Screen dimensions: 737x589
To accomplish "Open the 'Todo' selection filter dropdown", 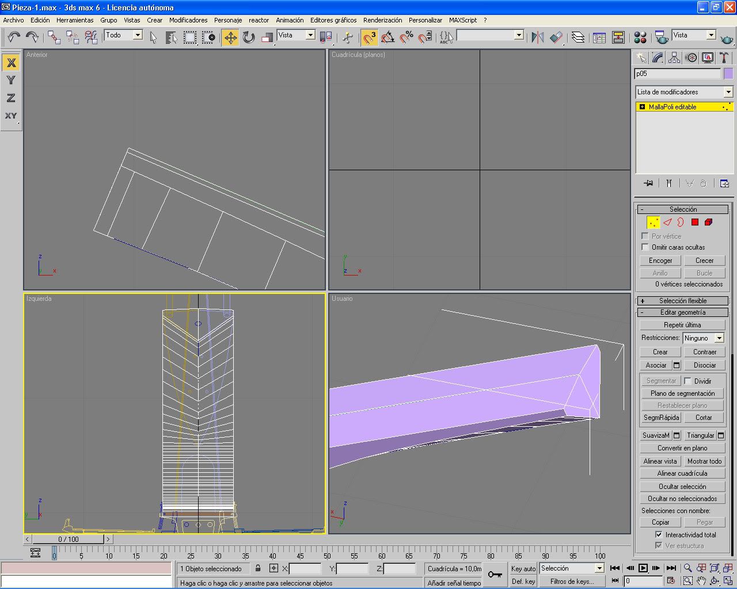I will pyautogui.click(x=138, y=35).
